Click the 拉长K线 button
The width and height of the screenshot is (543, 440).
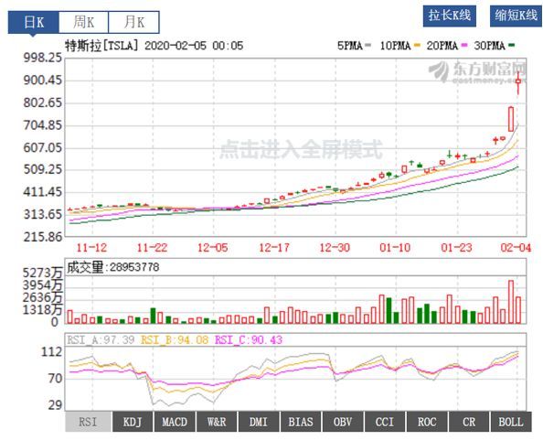[x=450, y=16]
